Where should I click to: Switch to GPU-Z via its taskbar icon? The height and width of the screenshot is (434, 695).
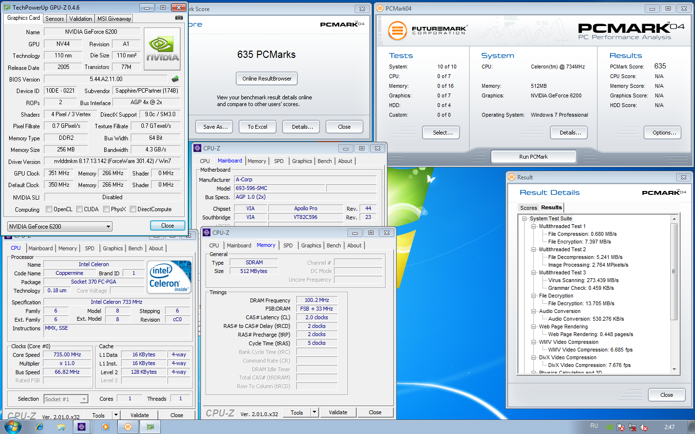click(x=150, y=427)
